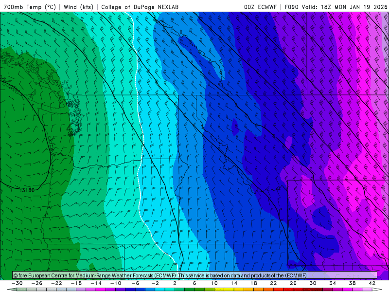Click the "700mb Temp (°C)" title text
This screenshot has width=389, height=292.
tap(30, 7)
